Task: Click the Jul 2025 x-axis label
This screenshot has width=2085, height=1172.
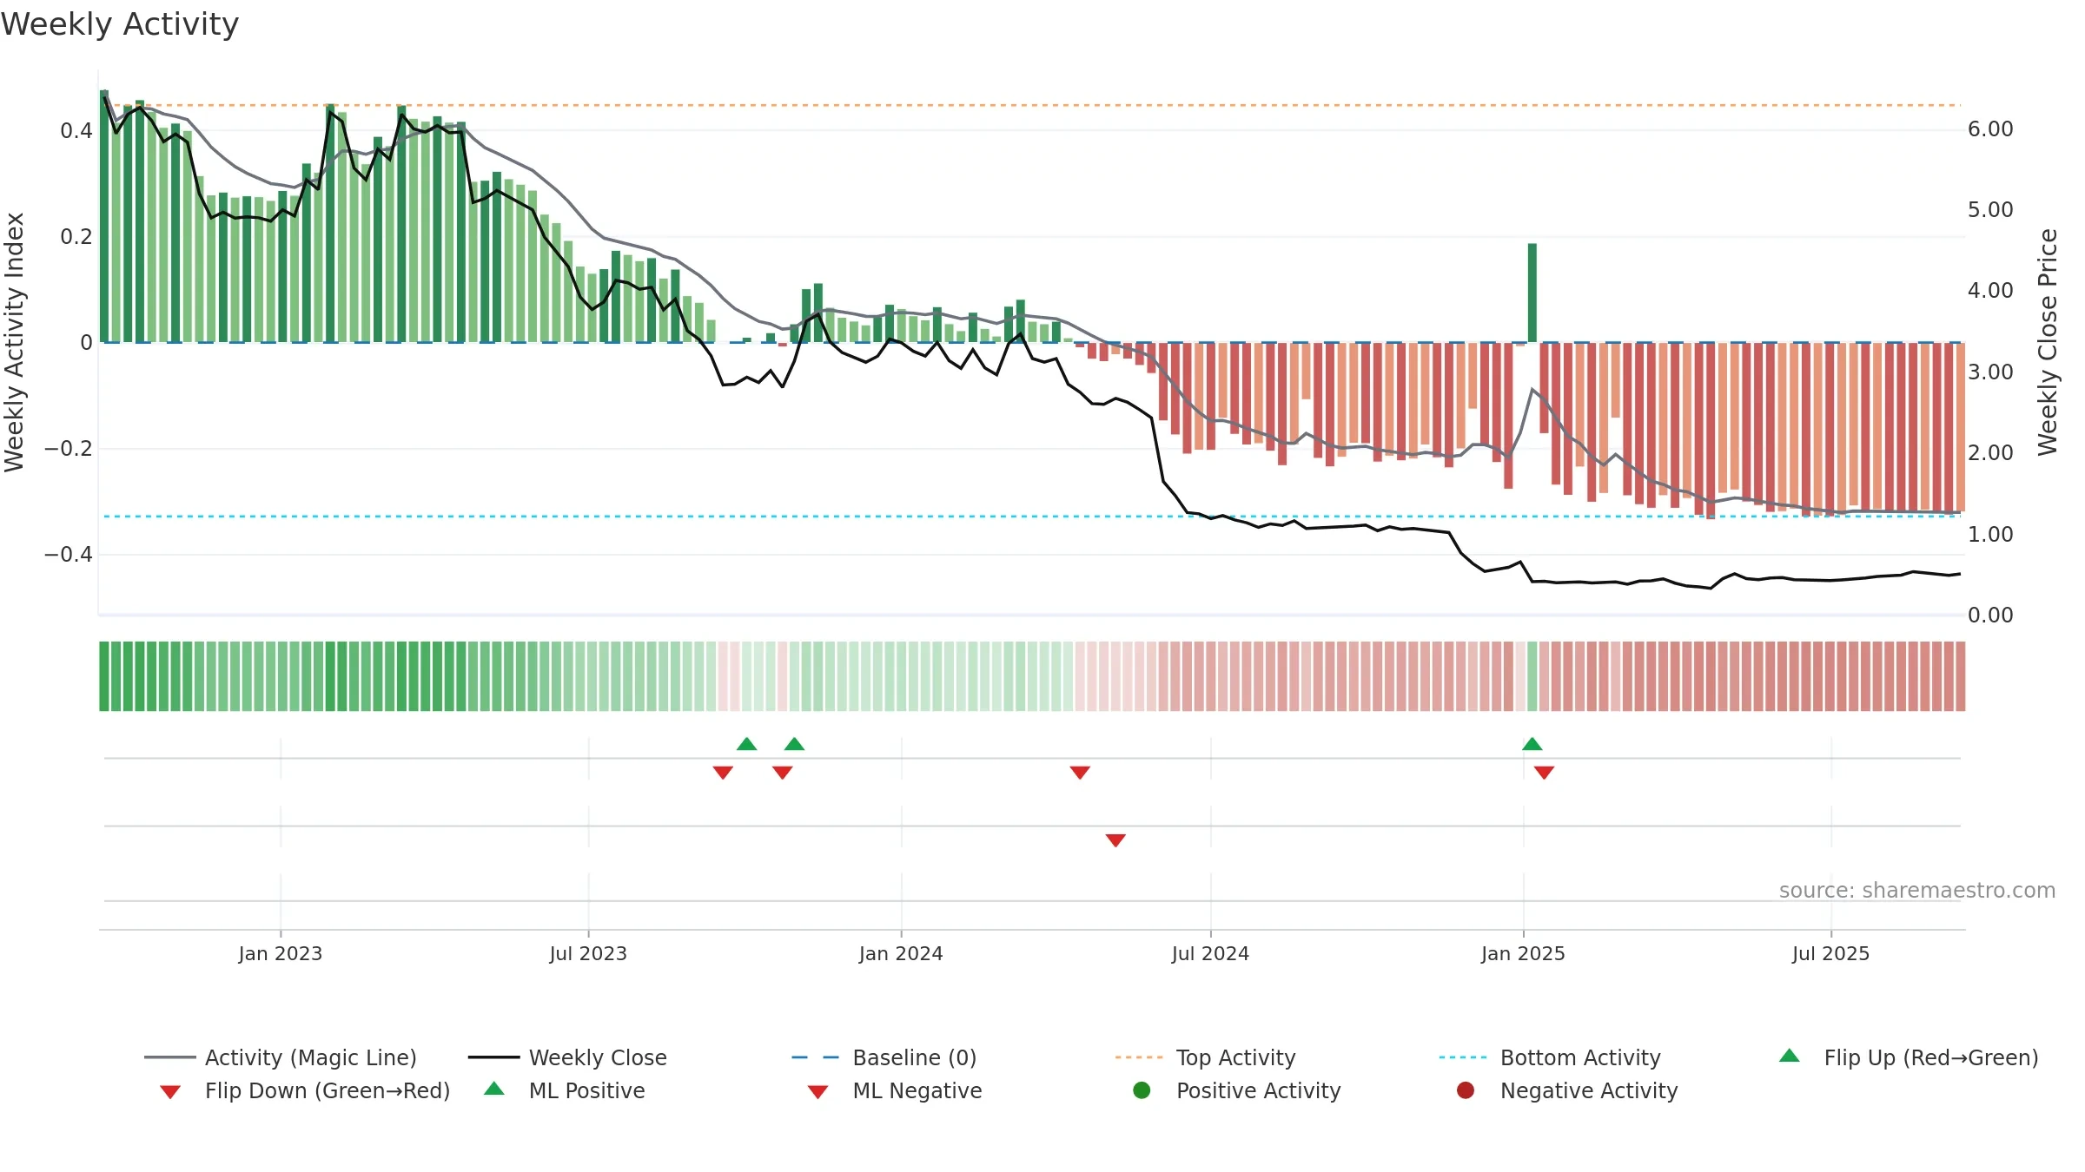Action: point(1830,953)
